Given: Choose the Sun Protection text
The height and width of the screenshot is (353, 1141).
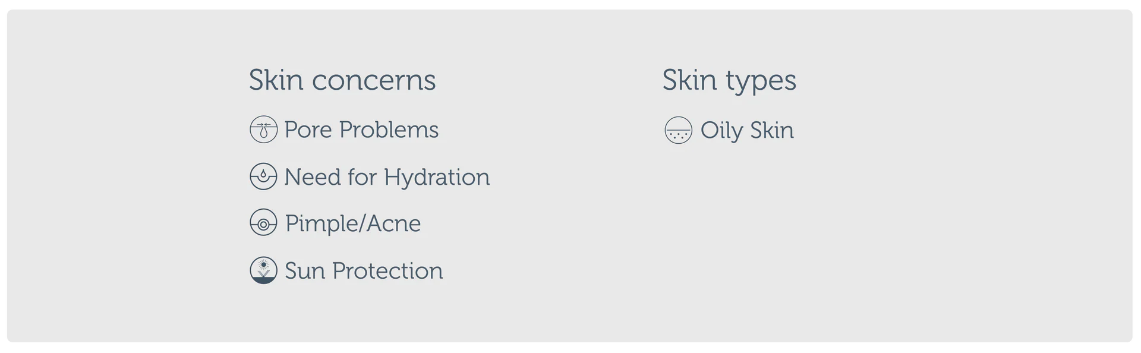Looking at the screenshot, I should [364, 271].
